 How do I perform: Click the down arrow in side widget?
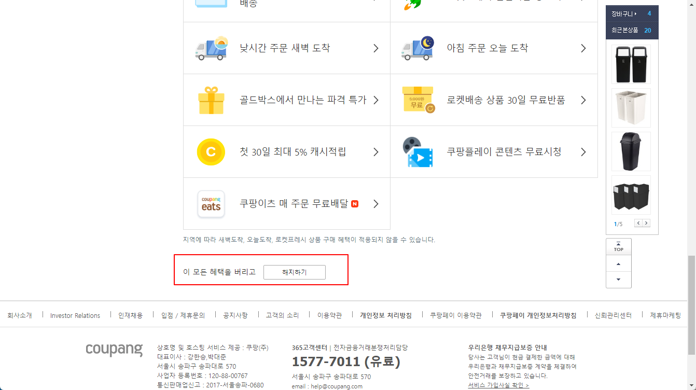coord(619,280)
